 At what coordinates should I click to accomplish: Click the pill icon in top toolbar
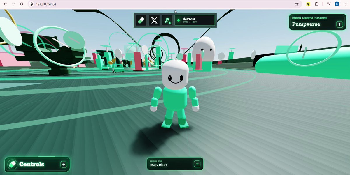141,20
